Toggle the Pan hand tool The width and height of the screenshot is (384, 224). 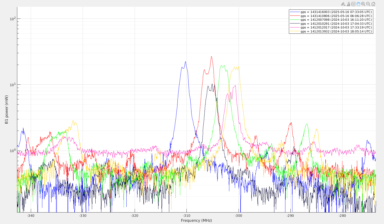(x=358, y=4)
